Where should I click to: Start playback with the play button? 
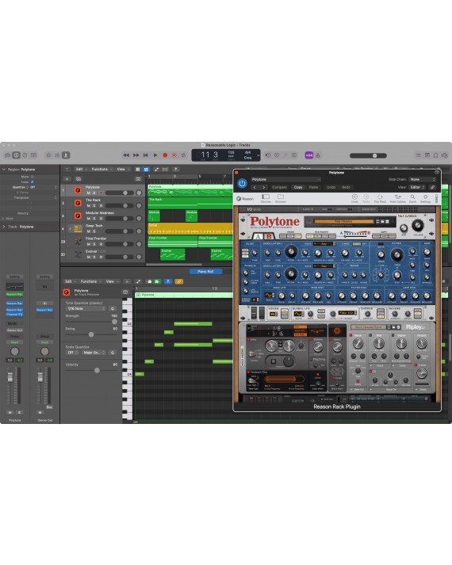[x=155, y=155]
